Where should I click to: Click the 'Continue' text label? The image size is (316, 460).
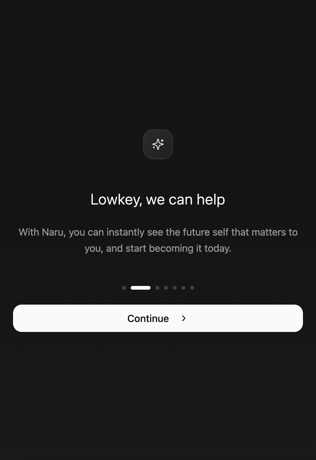148,318
